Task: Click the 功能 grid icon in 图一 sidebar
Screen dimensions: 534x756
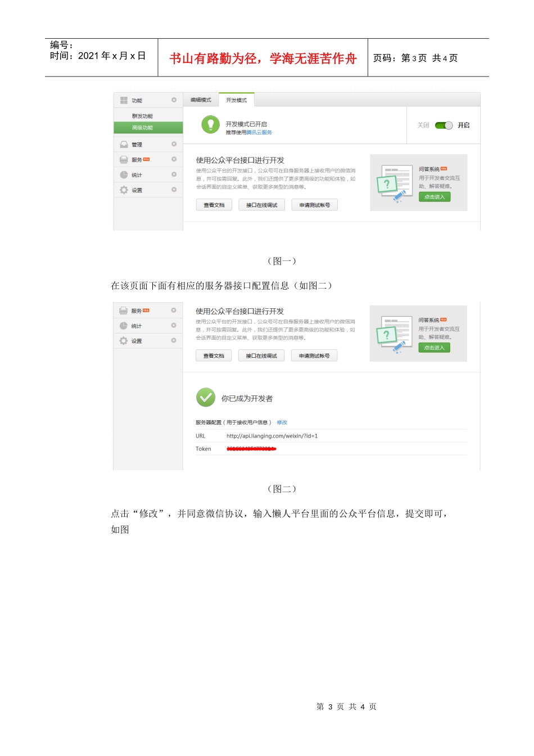Action: pyautogui.click(x=124, y=100)
